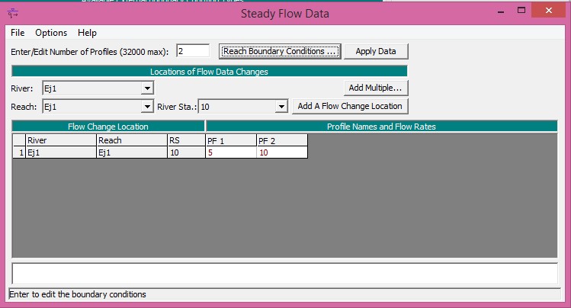
Task: Click the empty description text box
Action: coord(285,274)
